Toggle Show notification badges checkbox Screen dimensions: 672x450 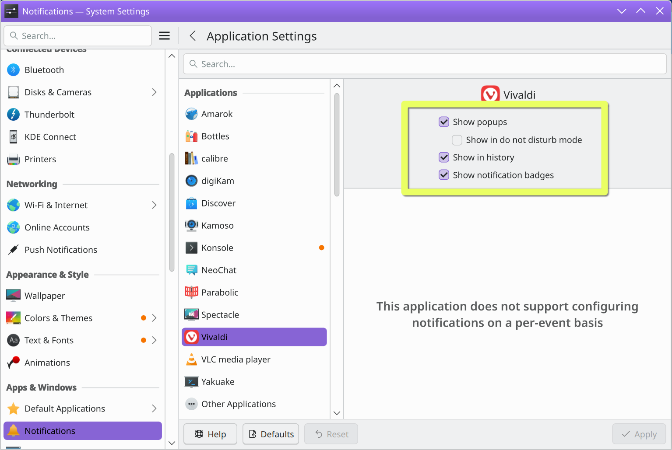(x=444, y=175)
